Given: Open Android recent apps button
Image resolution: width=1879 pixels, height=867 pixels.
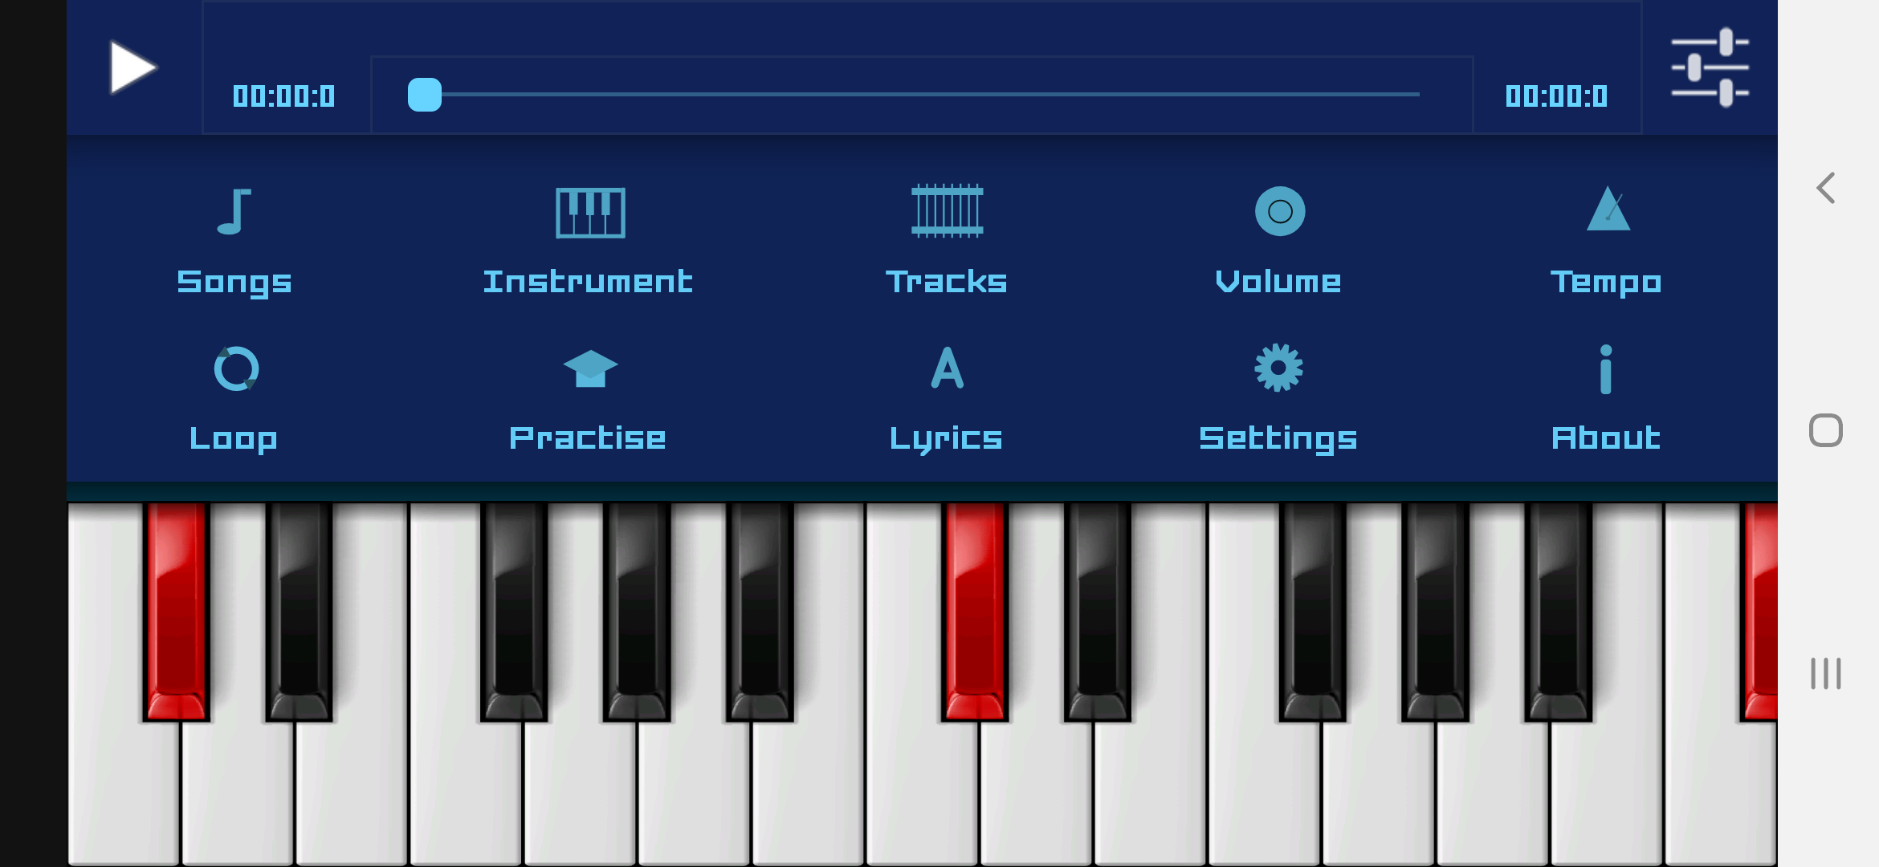Looking at the screenshot, I should 1826,674.
